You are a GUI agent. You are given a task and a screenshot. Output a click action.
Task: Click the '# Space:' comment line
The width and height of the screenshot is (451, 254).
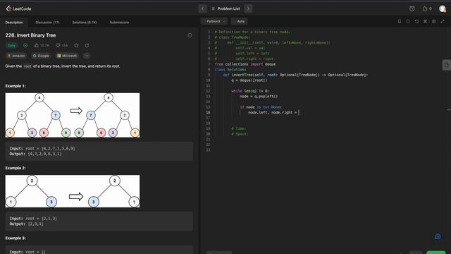click(x=240, y=134)
